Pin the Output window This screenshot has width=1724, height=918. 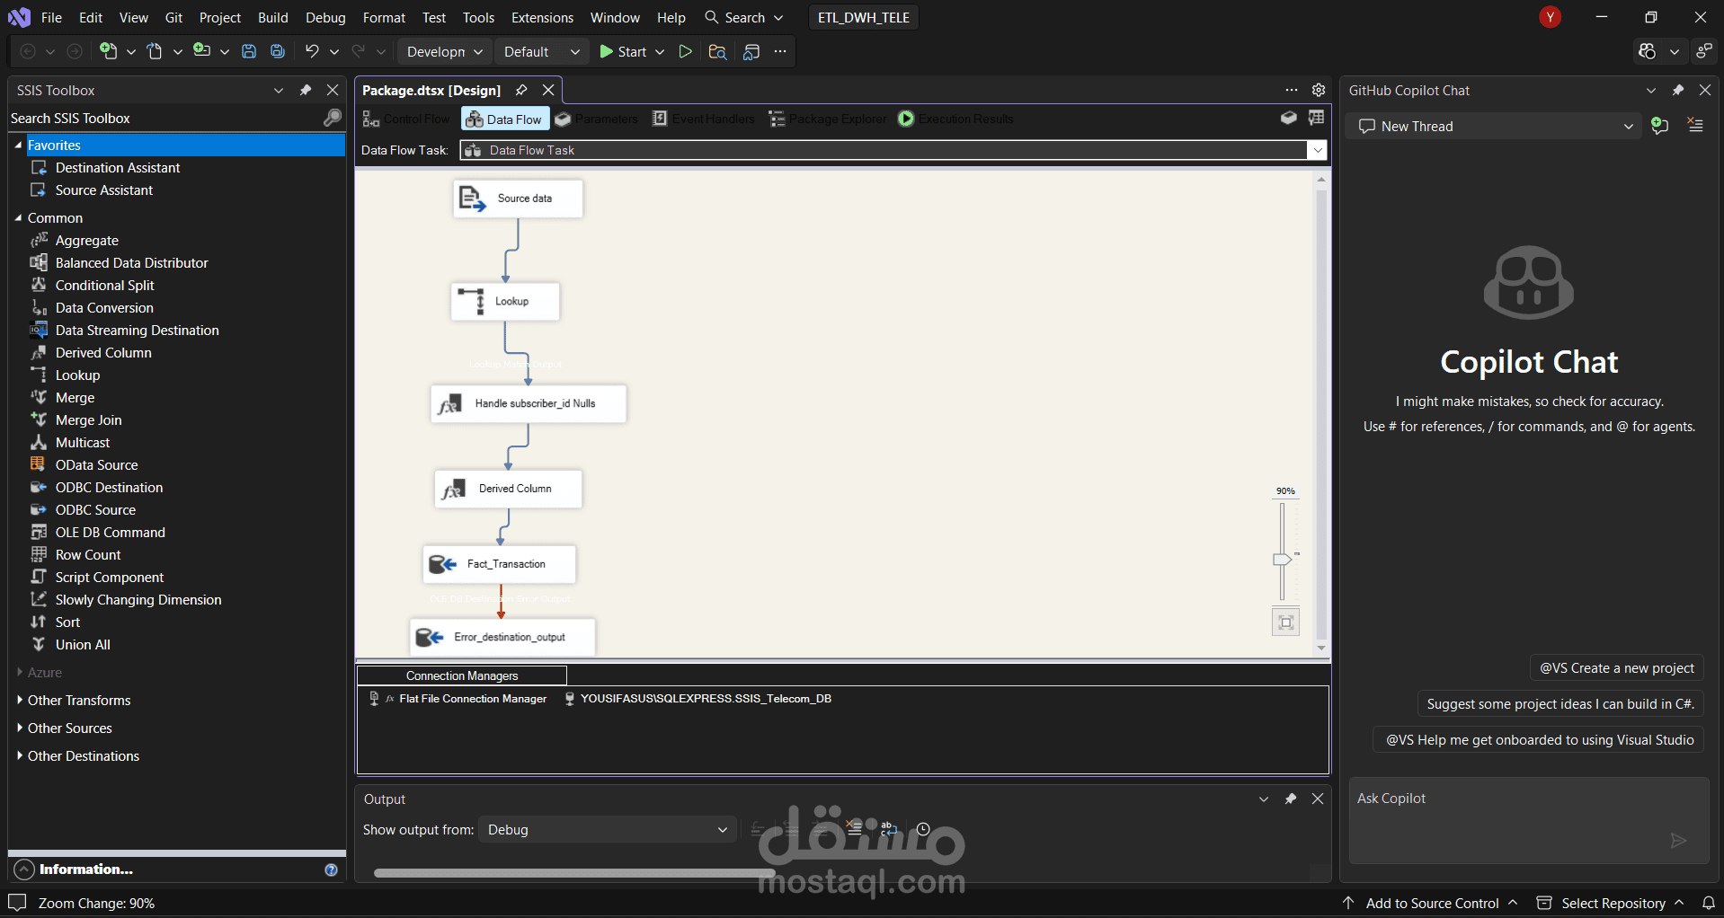(1291, 799)
